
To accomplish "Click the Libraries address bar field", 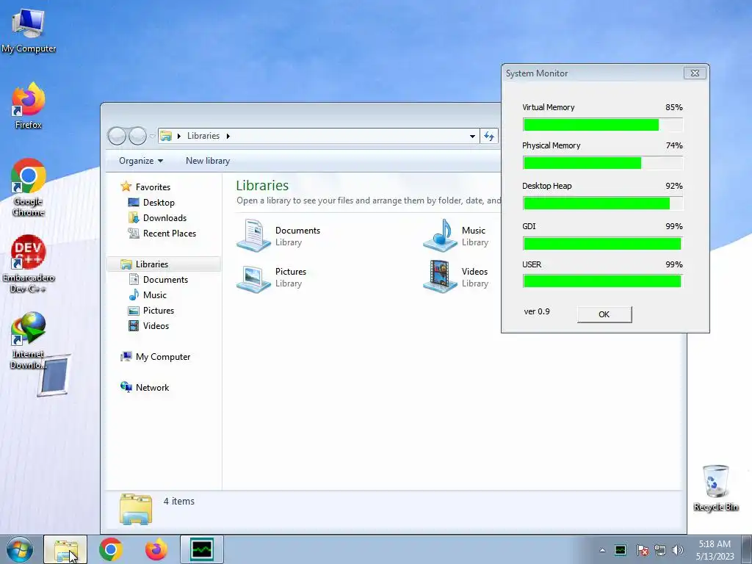I will click(x=319, y=136).
